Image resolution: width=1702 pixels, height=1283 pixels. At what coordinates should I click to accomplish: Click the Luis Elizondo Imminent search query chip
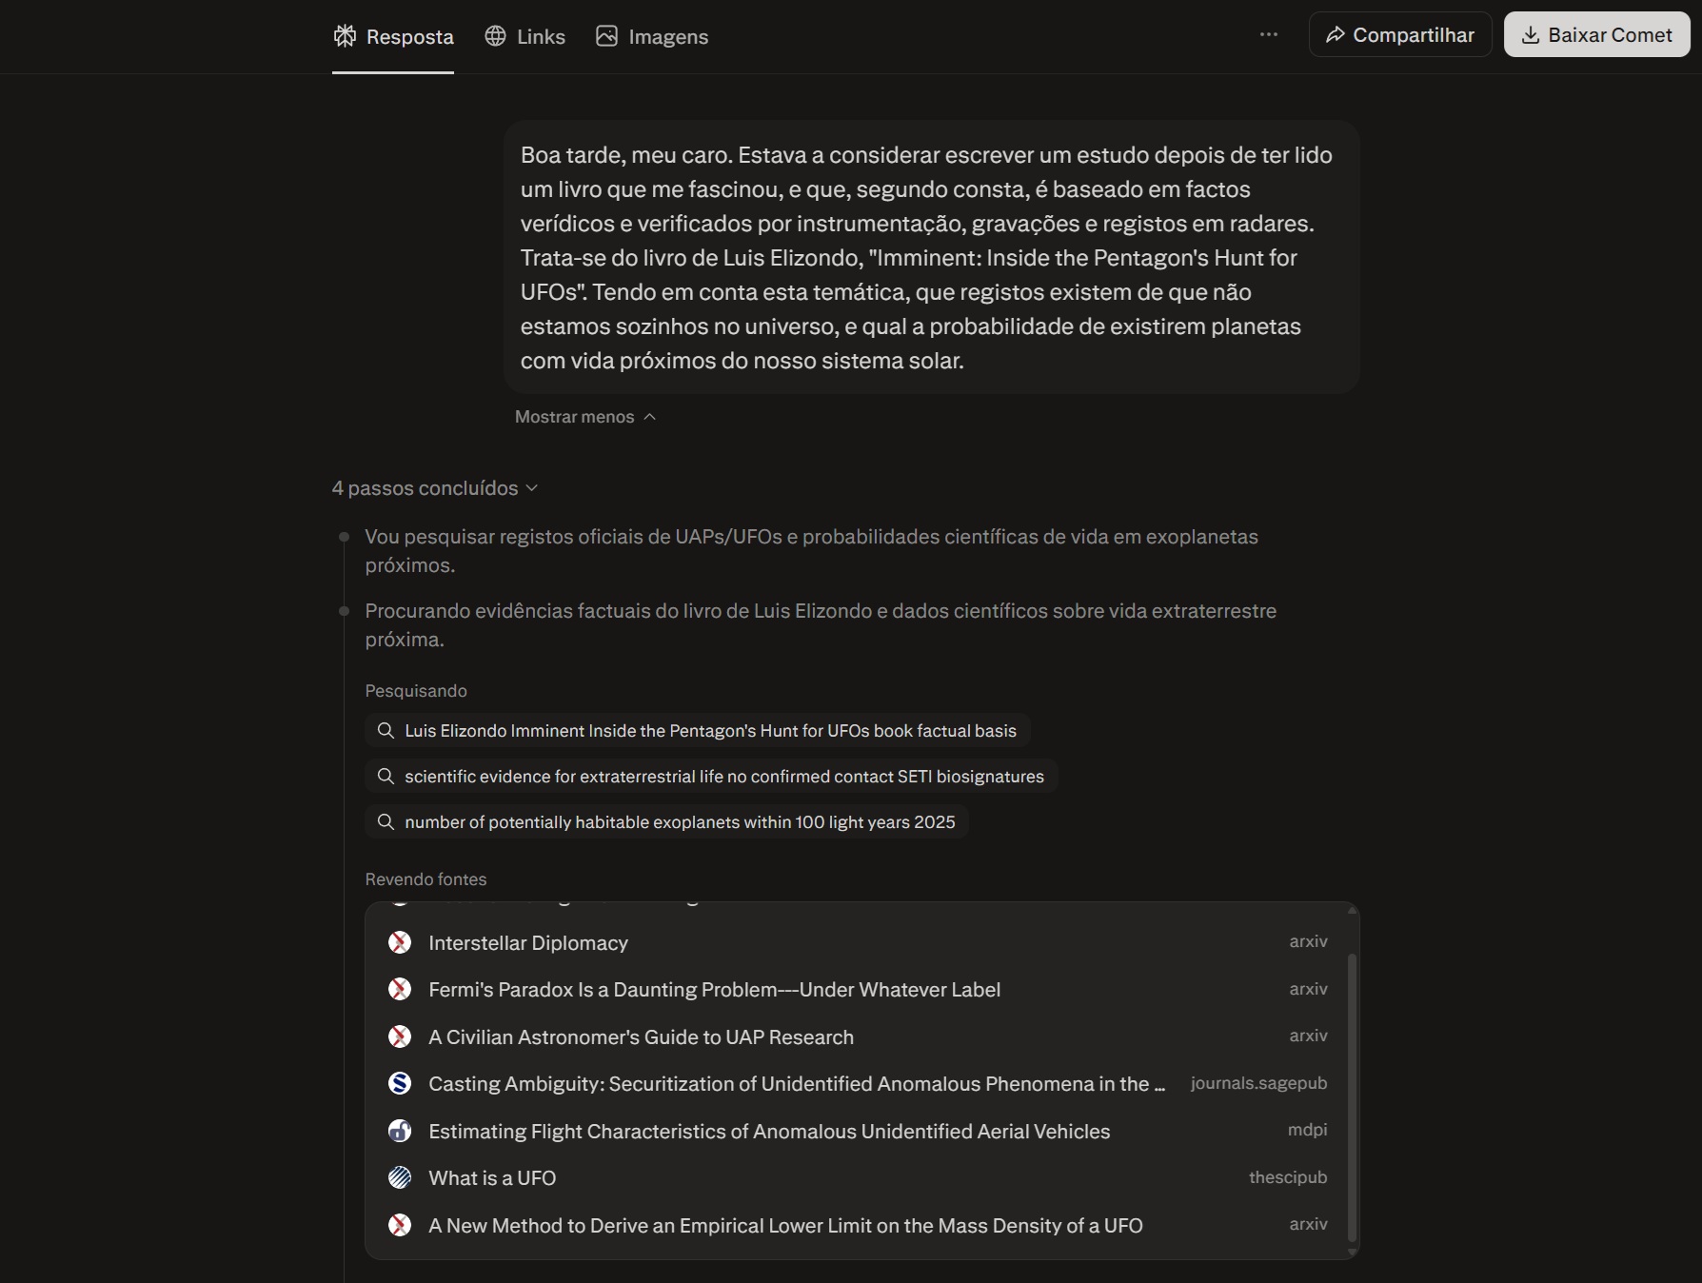click(x=698, y=731)
